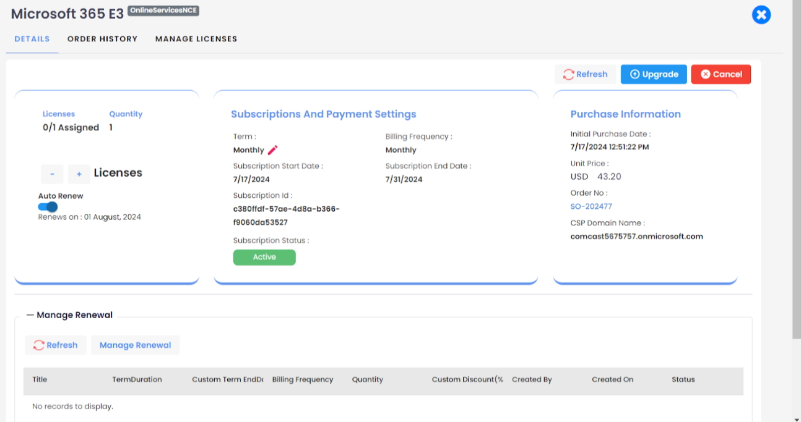This screenshot has width=801, height=422.
Task: Click the Status column header
Action: pyautogui.click(x=683, y=379)
